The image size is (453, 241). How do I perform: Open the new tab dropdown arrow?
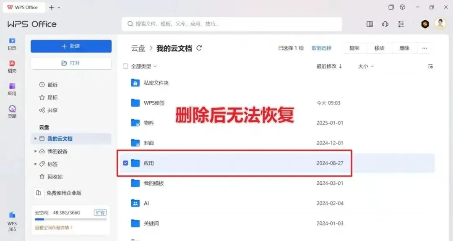tap(59, 8)
